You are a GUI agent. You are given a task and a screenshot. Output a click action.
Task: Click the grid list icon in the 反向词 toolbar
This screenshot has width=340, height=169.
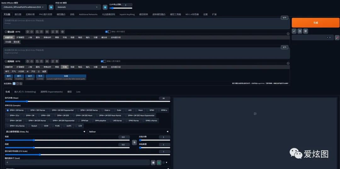pos(47,61)
